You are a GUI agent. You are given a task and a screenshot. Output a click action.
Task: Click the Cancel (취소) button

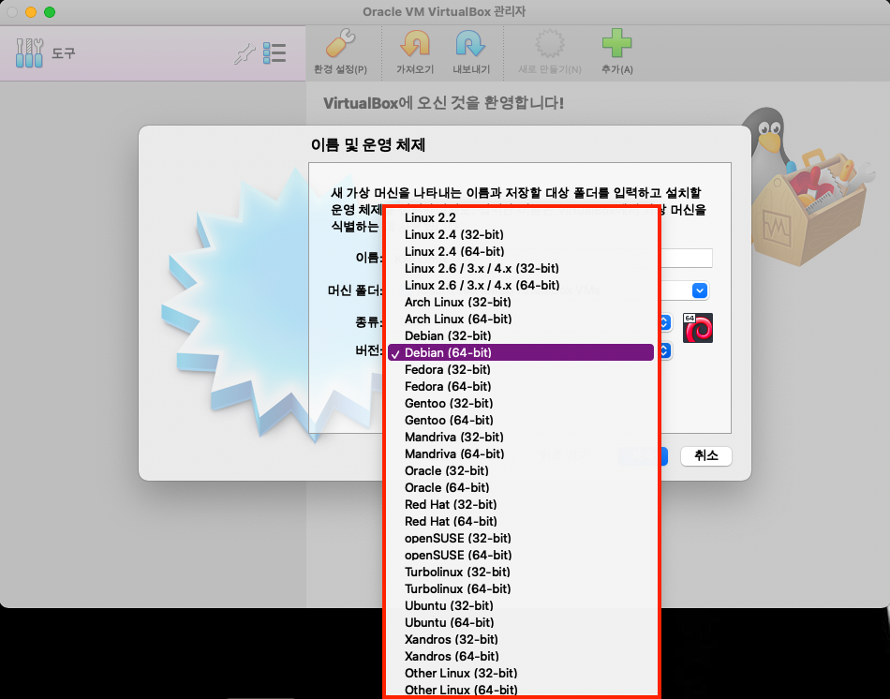(x=706, y=455)
